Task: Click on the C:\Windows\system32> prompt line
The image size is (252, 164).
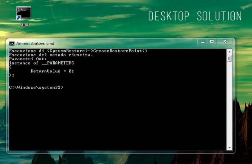Action: [36, 87]
